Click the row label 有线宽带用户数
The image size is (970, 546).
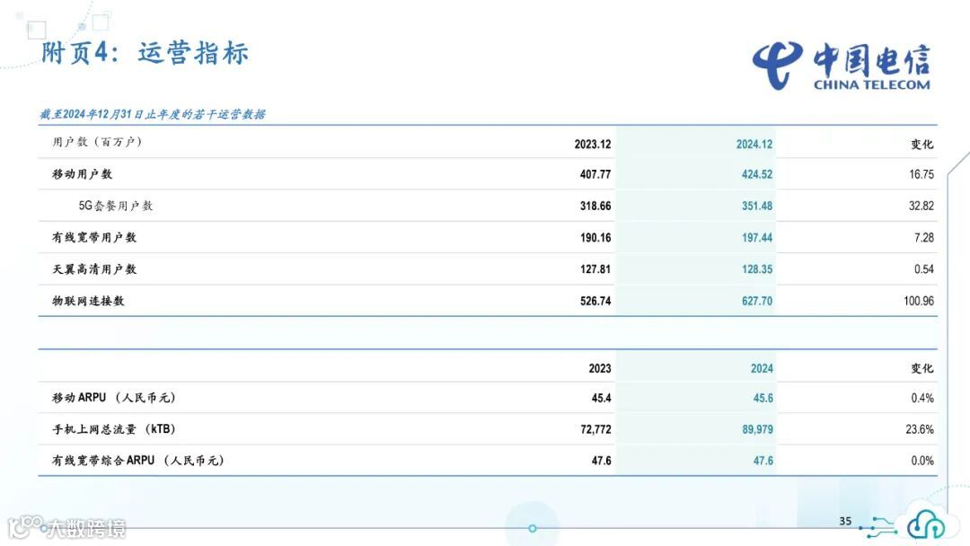click(94, 237)
